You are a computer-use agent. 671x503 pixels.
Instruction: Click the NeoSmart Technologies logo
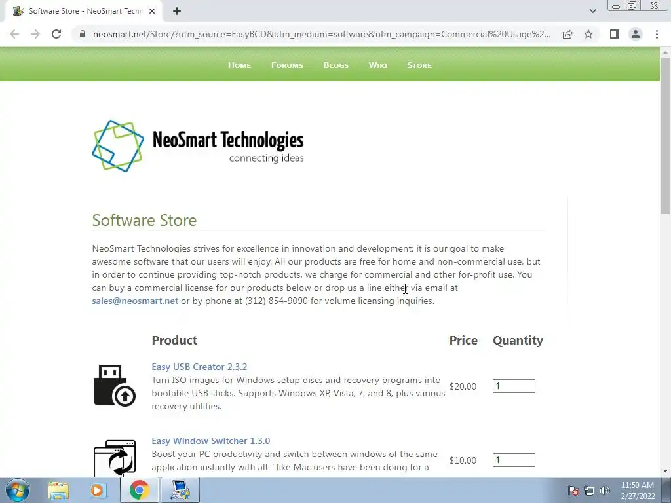198,146
